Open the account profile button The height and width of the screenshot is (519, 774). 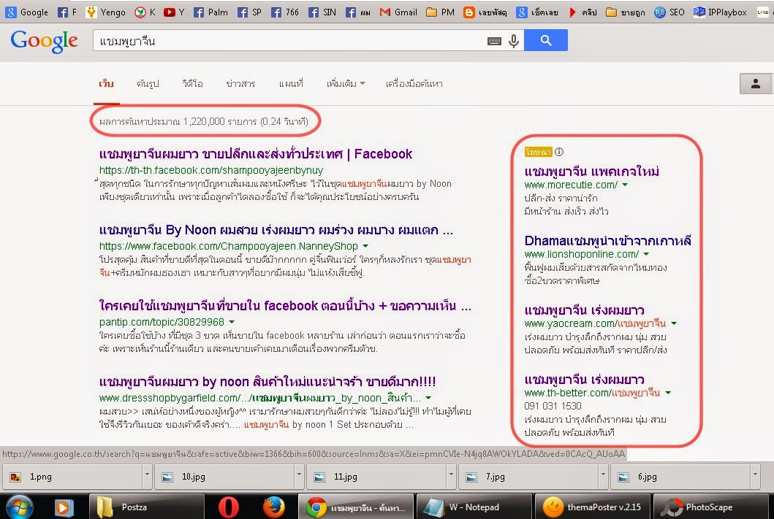[x=756, y=84]
